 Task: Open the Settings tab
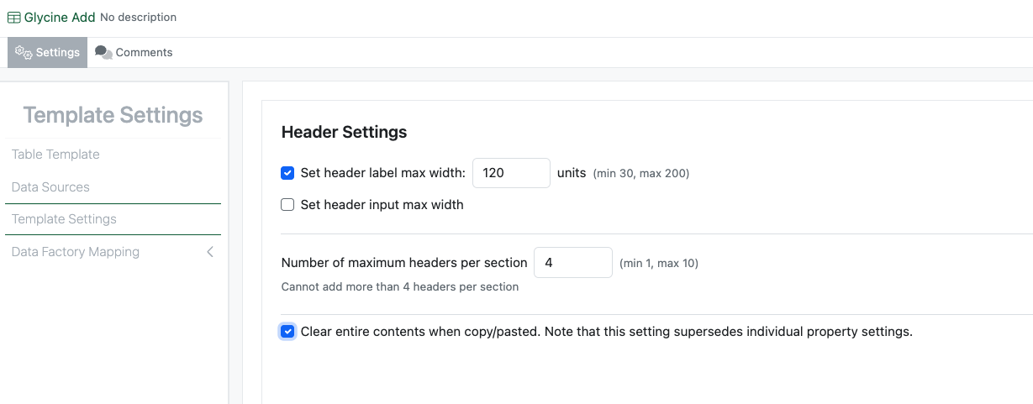click(48, 52)
